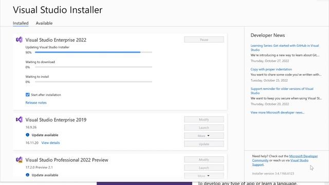This screenshot has width=329, height=185.
Task: Click Update for Visual Studio Enterprise 2019
Action: 204,144
